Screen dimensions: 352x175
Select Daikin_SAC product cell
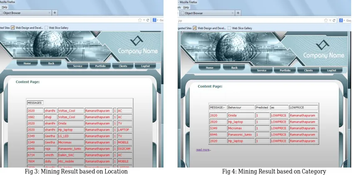pos(71,155)
